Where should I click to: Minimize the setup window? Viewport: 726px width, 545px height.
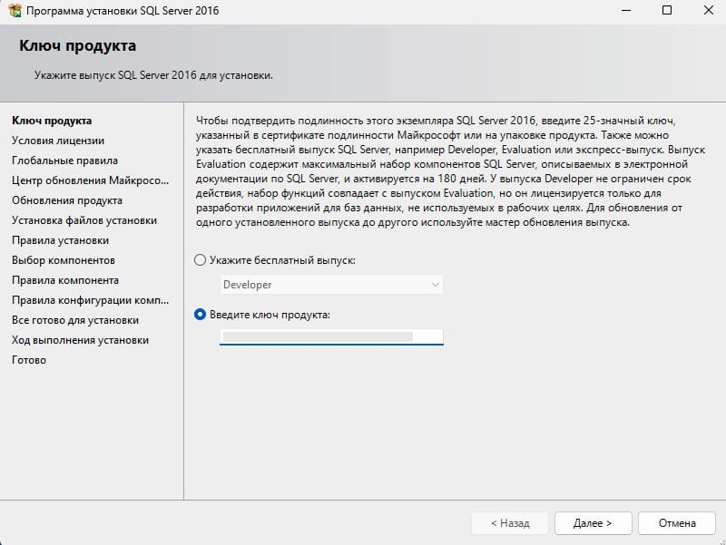tap(626, 10)
